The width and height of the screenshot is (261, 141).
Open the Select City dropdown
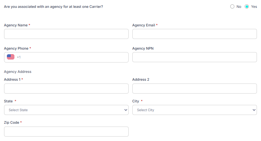coord(194,110)
